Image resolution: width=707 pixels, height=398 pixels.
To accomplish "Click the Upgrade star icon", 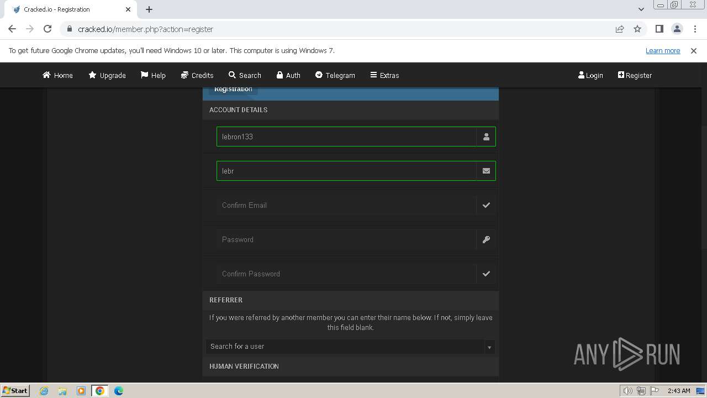I will (x=92, y=75).
